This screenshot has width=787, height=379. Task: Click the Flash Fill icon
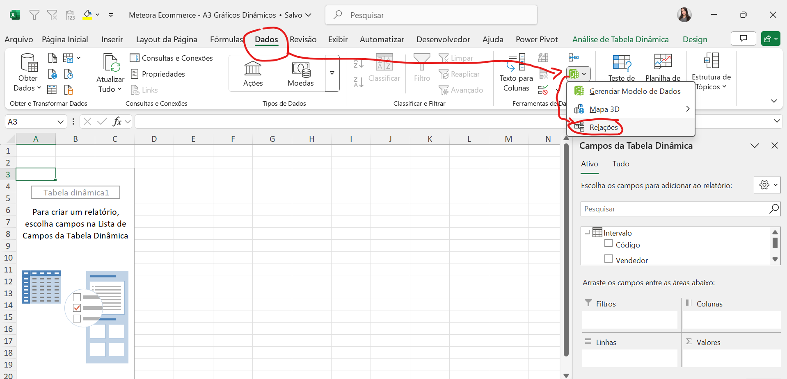(x=543, y=58)
